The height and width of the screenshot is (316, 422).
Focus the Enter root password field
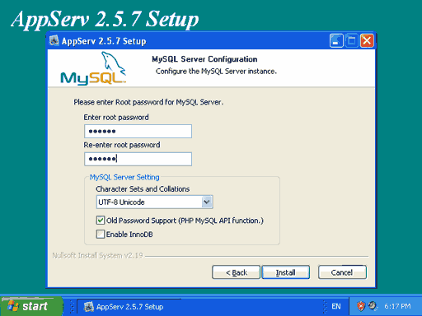tap(138, 131)
